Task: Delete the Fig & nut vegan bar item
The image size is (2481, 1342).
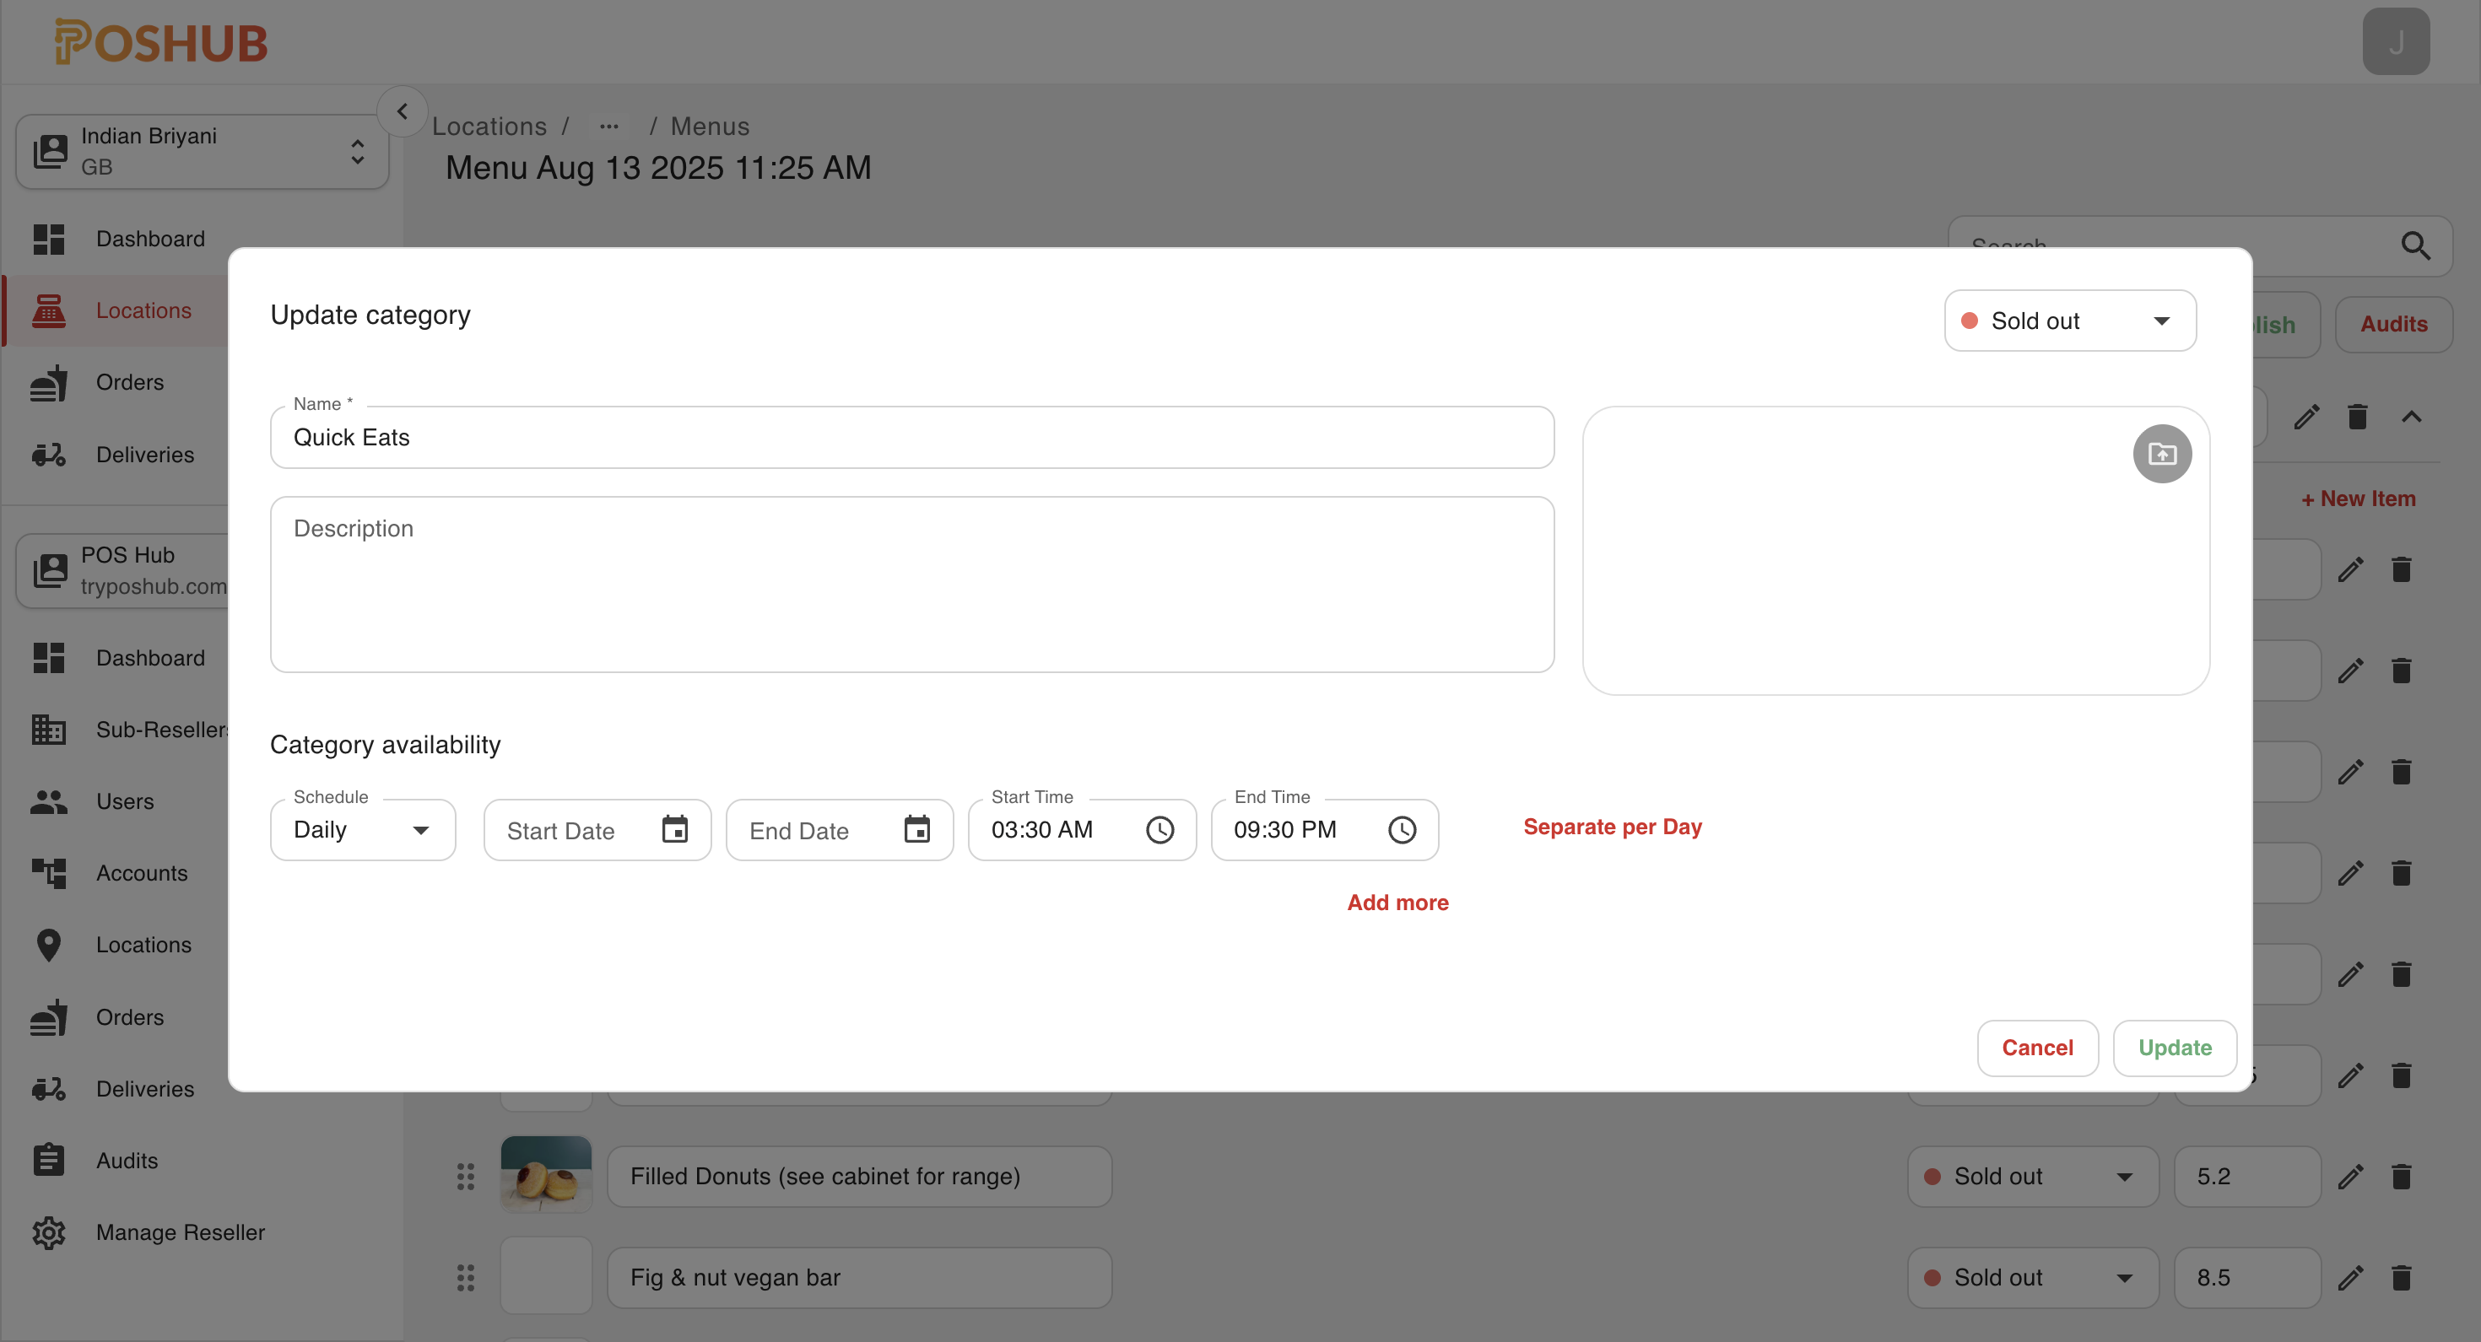Action: point(2401,1278)
